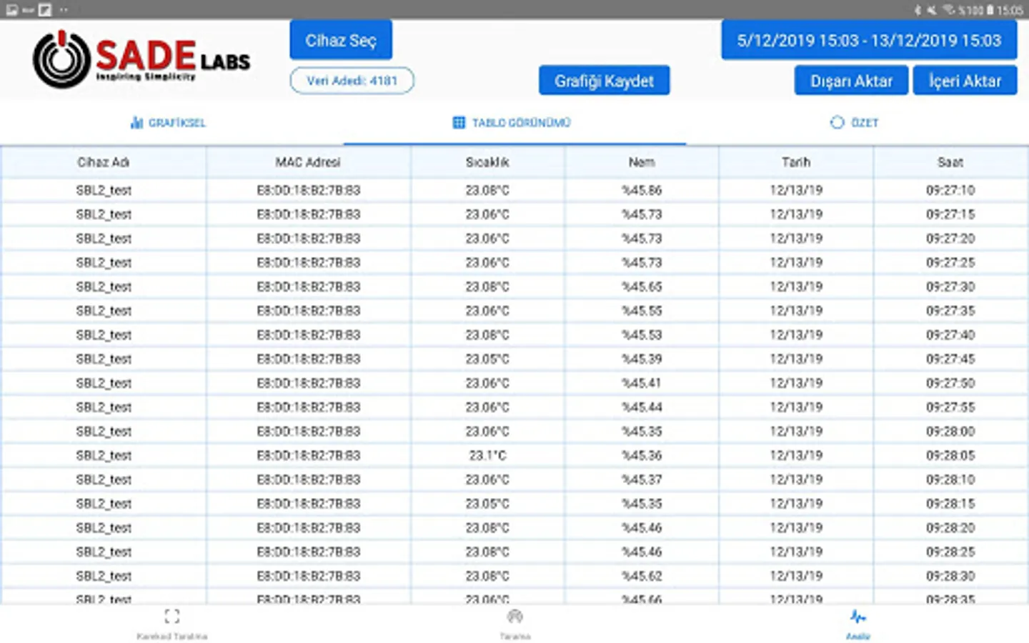Select the time cell 09:27:10
This screenshot has height=643, width=1029.
click(950, 190)
